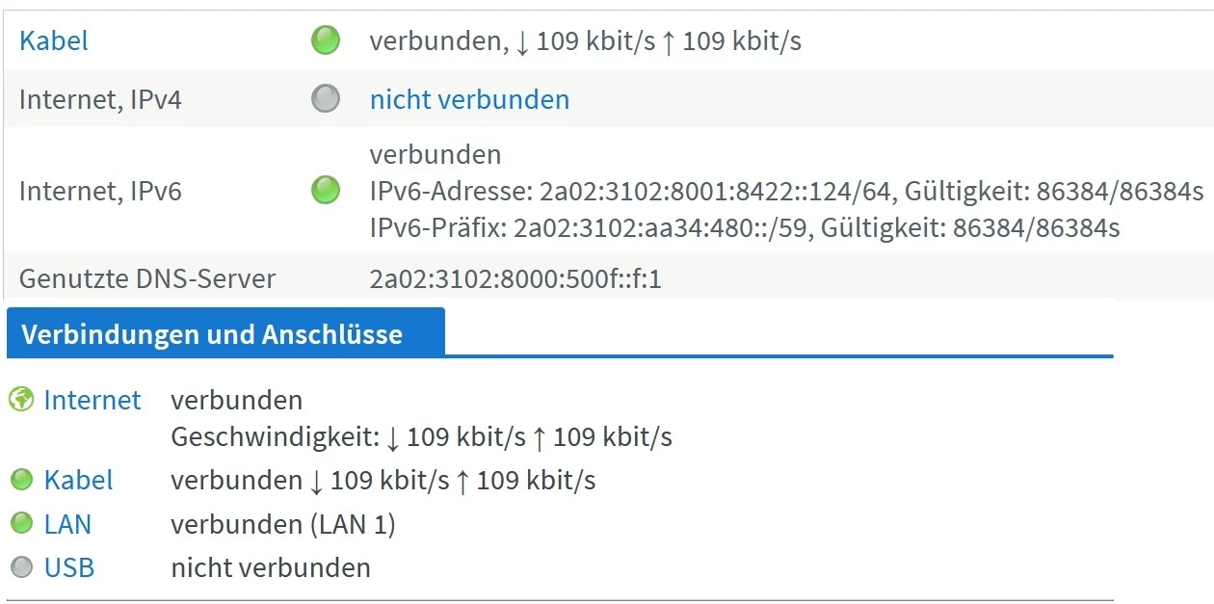1214x604 pixels.
Task: Click the green status LED for Internet IPv6
Action: (x=326, y=191)
